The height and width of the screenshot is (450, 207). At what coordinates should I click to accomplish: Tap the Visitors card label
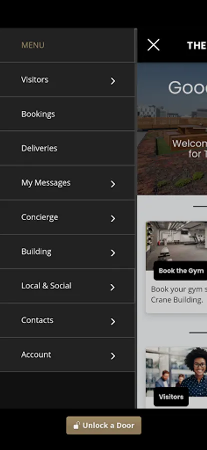click(171, 396)
